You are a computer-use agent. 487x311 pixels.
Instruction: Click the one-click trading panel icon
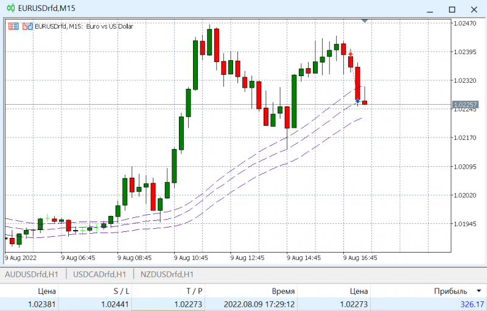point(13,26)
